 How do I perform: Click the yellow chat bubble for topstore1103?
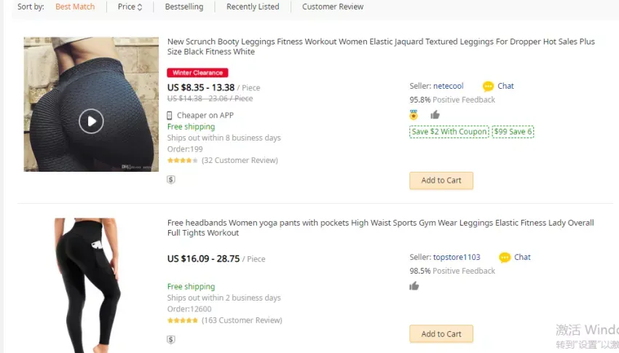[x=505, y=258]
